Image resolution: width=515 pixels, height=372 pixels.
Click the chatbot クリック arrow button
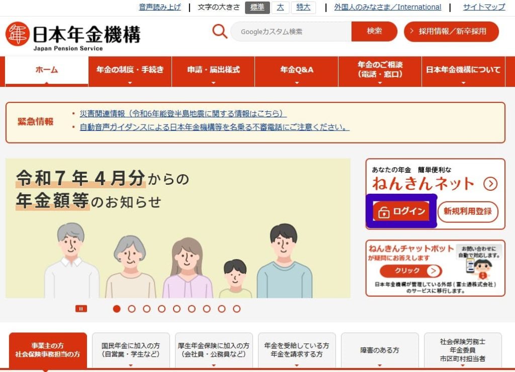410,271
